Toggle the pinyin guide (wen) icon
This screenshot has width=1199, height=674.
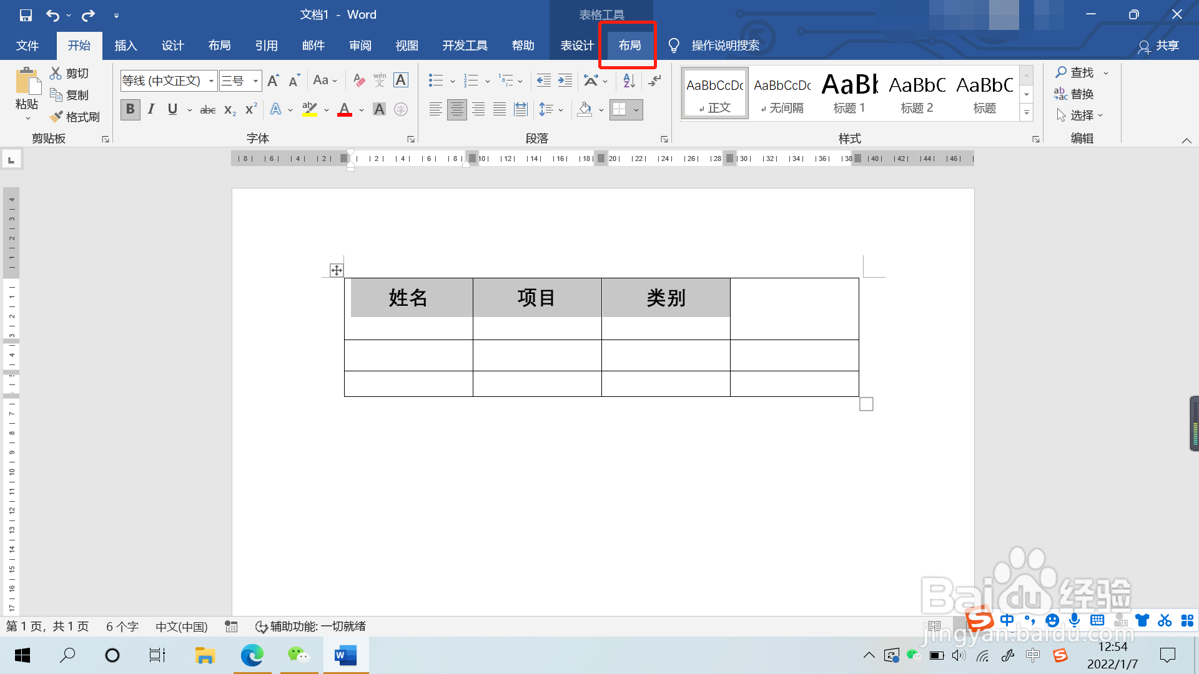379,81
